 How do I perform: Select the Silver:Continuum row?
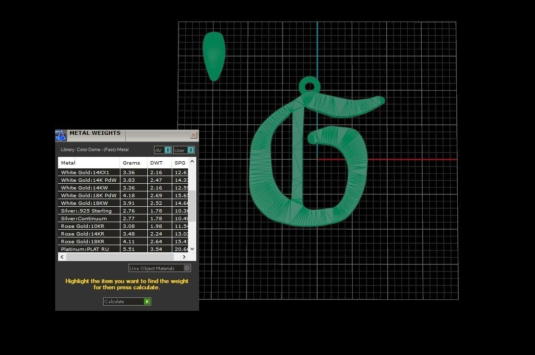123,218
